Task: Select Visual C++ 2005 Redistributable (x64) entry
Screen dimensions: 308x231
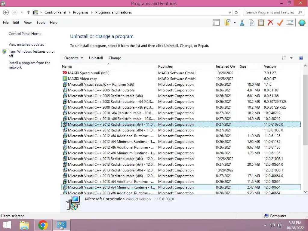Action: click(181, 96)
